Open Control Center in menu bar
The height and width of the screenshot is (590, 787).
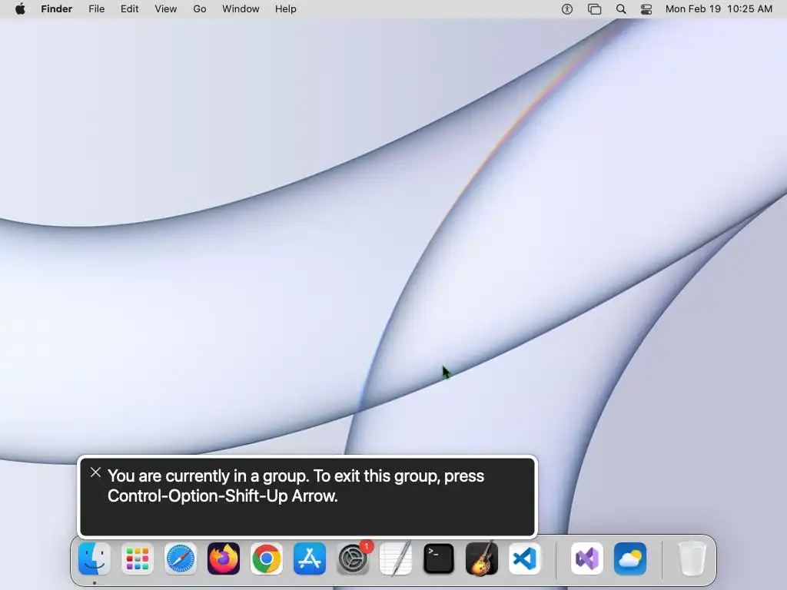[646, 9]
